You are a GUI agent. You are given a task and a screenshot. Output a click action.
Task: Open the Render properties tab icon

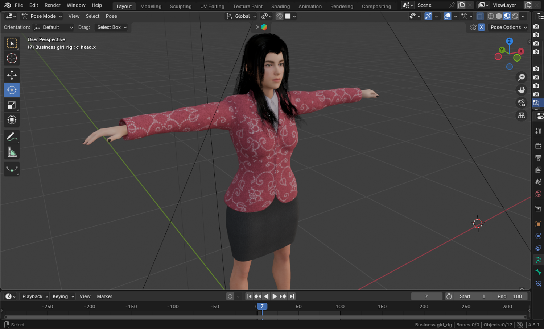pos(538,146)
